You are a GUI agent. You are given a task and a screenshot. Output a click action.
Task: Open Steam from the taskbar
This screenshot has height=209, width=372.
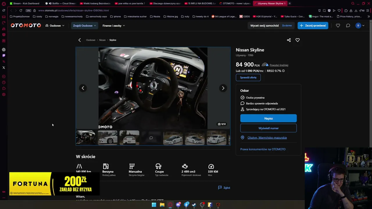coord(194,205)
